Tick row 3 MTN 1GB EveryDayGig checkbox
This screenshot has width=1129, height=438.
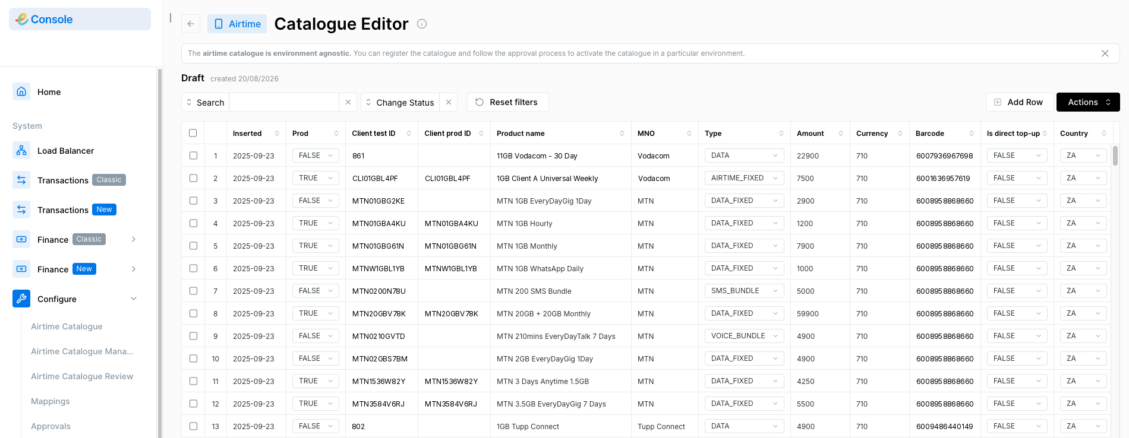(193, 201)
